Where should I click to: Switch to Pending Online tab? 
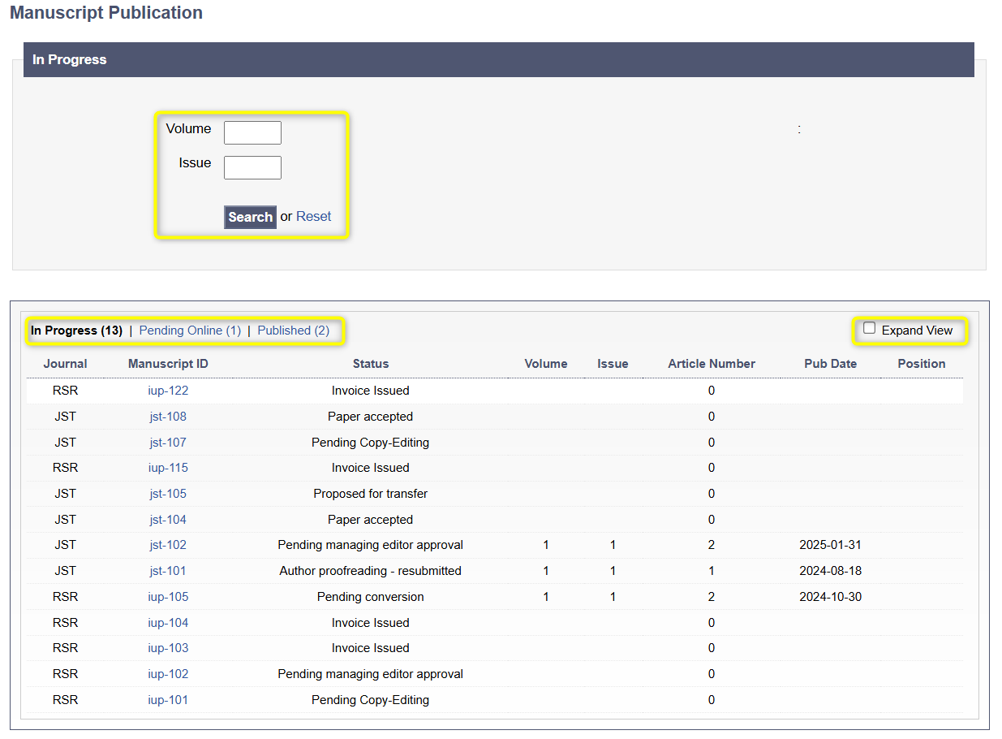click(190, 331)
